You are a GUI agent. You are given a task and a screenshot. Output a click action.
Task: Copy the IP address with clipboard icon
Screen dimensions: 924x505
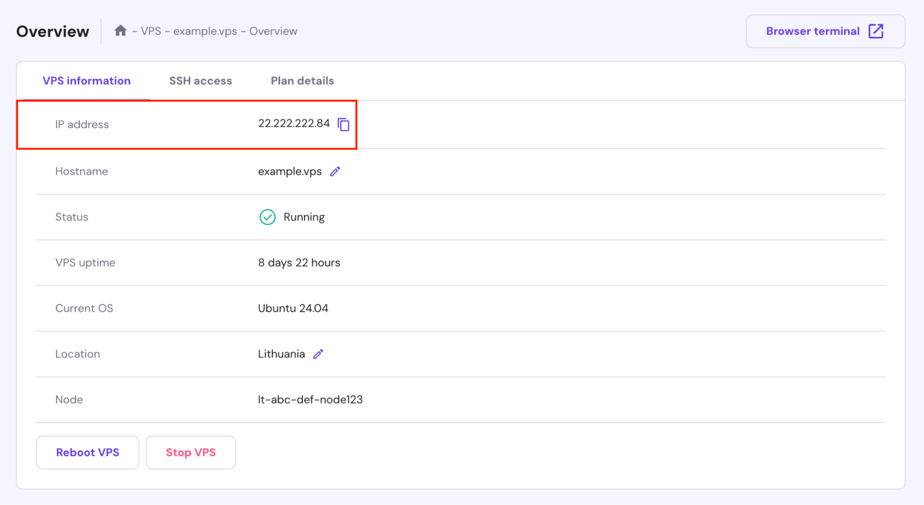[x=343, y=124]
